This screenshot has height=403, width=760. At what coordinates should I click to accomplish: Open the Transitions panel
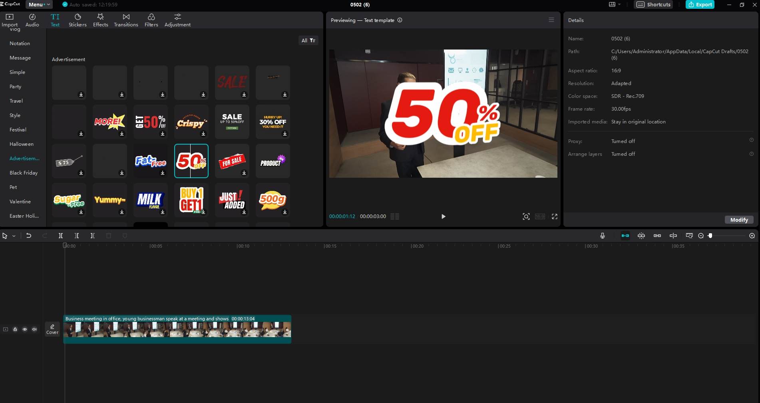click(x=126, y=20)
